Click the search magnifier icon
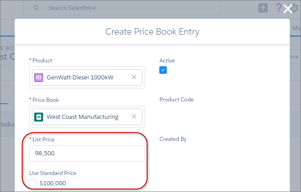 pos(36,8)
